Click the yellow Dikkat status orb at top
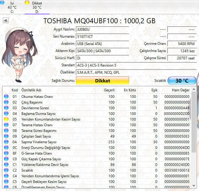This screenshot has height=191, width=199. pos(27,2)
